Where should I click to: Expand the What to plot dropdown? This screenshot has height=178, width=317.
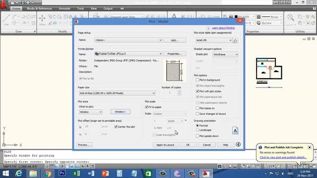coord(91,112)
